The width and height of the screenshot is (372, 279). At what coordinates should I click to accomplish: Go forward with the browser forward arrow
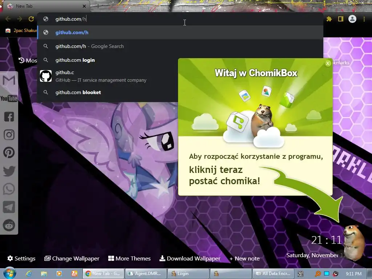point(20,19)
